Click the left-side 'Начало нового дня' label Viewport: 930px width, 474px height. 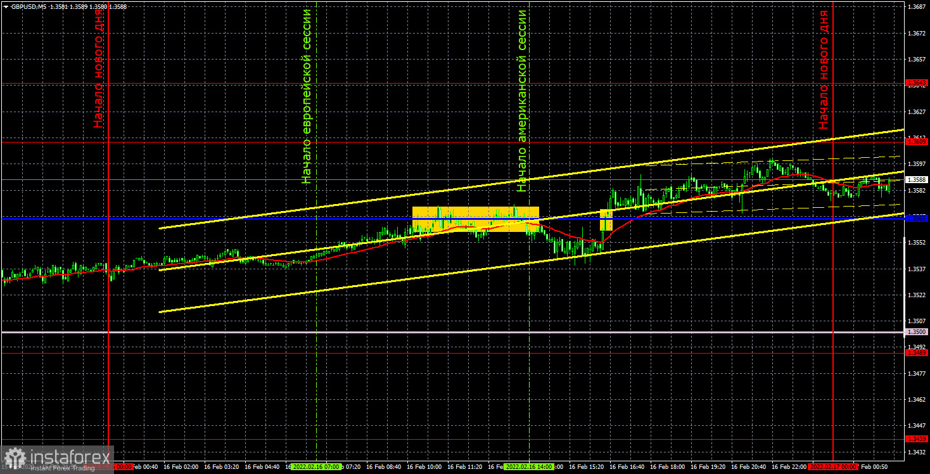[x=99, y=68]
